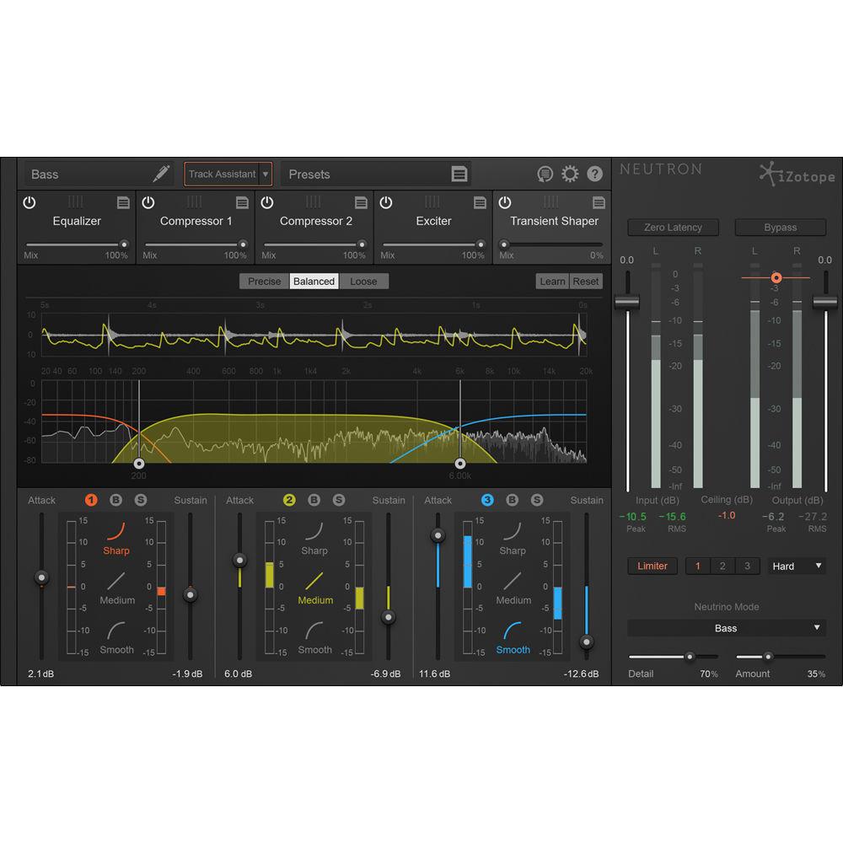
Task: Open the Exciter module options icon
Action: (x=480, y=202)
